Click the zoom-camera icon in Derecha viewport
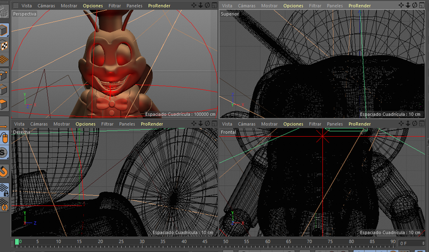Image resolution: width=429 pixels, height=252 pixels. pyautogui.click(x=201, y=123)
